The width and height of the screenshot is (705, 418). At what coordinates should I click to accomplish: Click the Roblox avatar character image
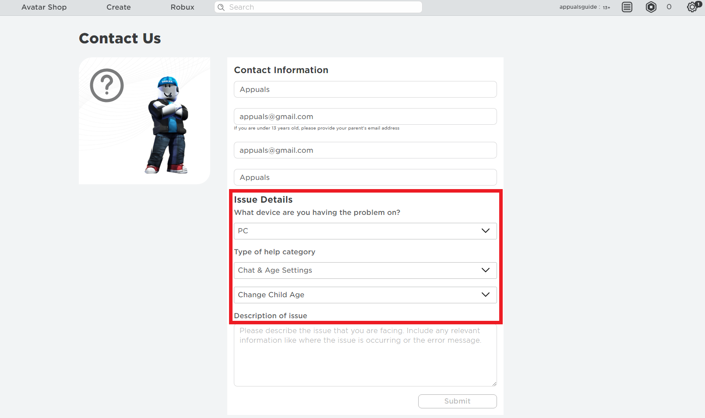(x=168, y=125)
